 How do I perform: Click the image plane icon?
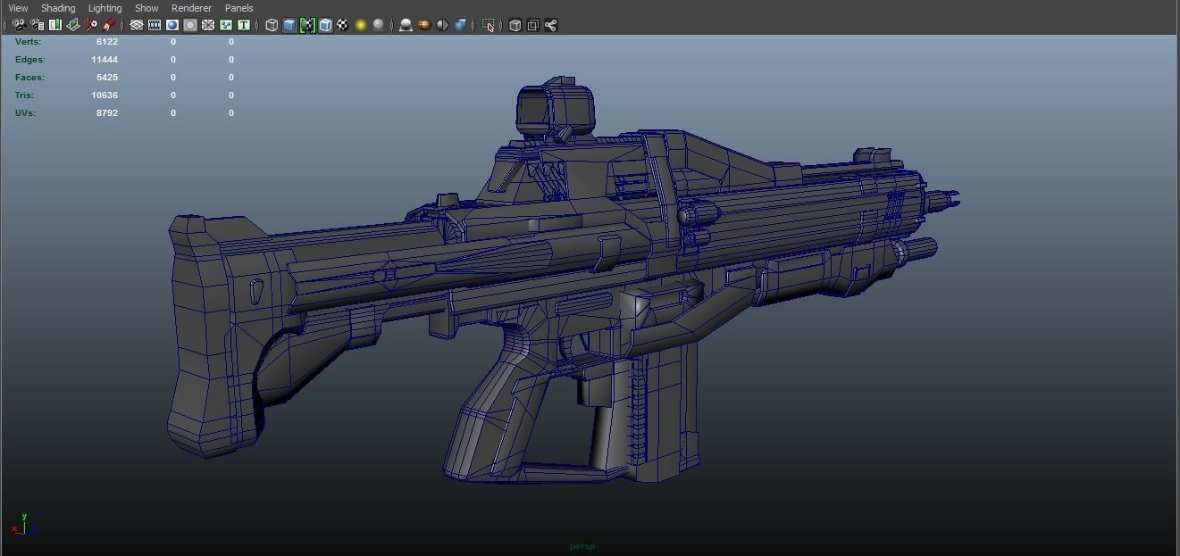[73, 25]
